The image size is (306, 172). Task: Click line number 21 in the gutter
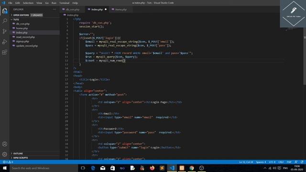[x=66, y=95]
